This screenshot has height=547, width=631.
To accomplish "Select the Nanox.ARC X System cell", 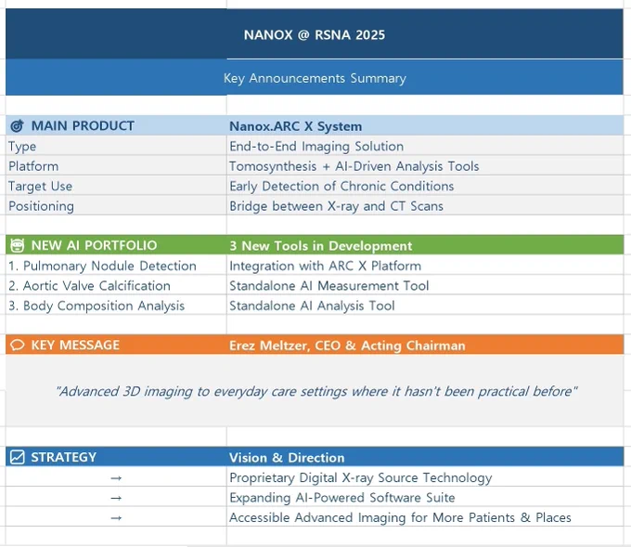I will point(425,126).
